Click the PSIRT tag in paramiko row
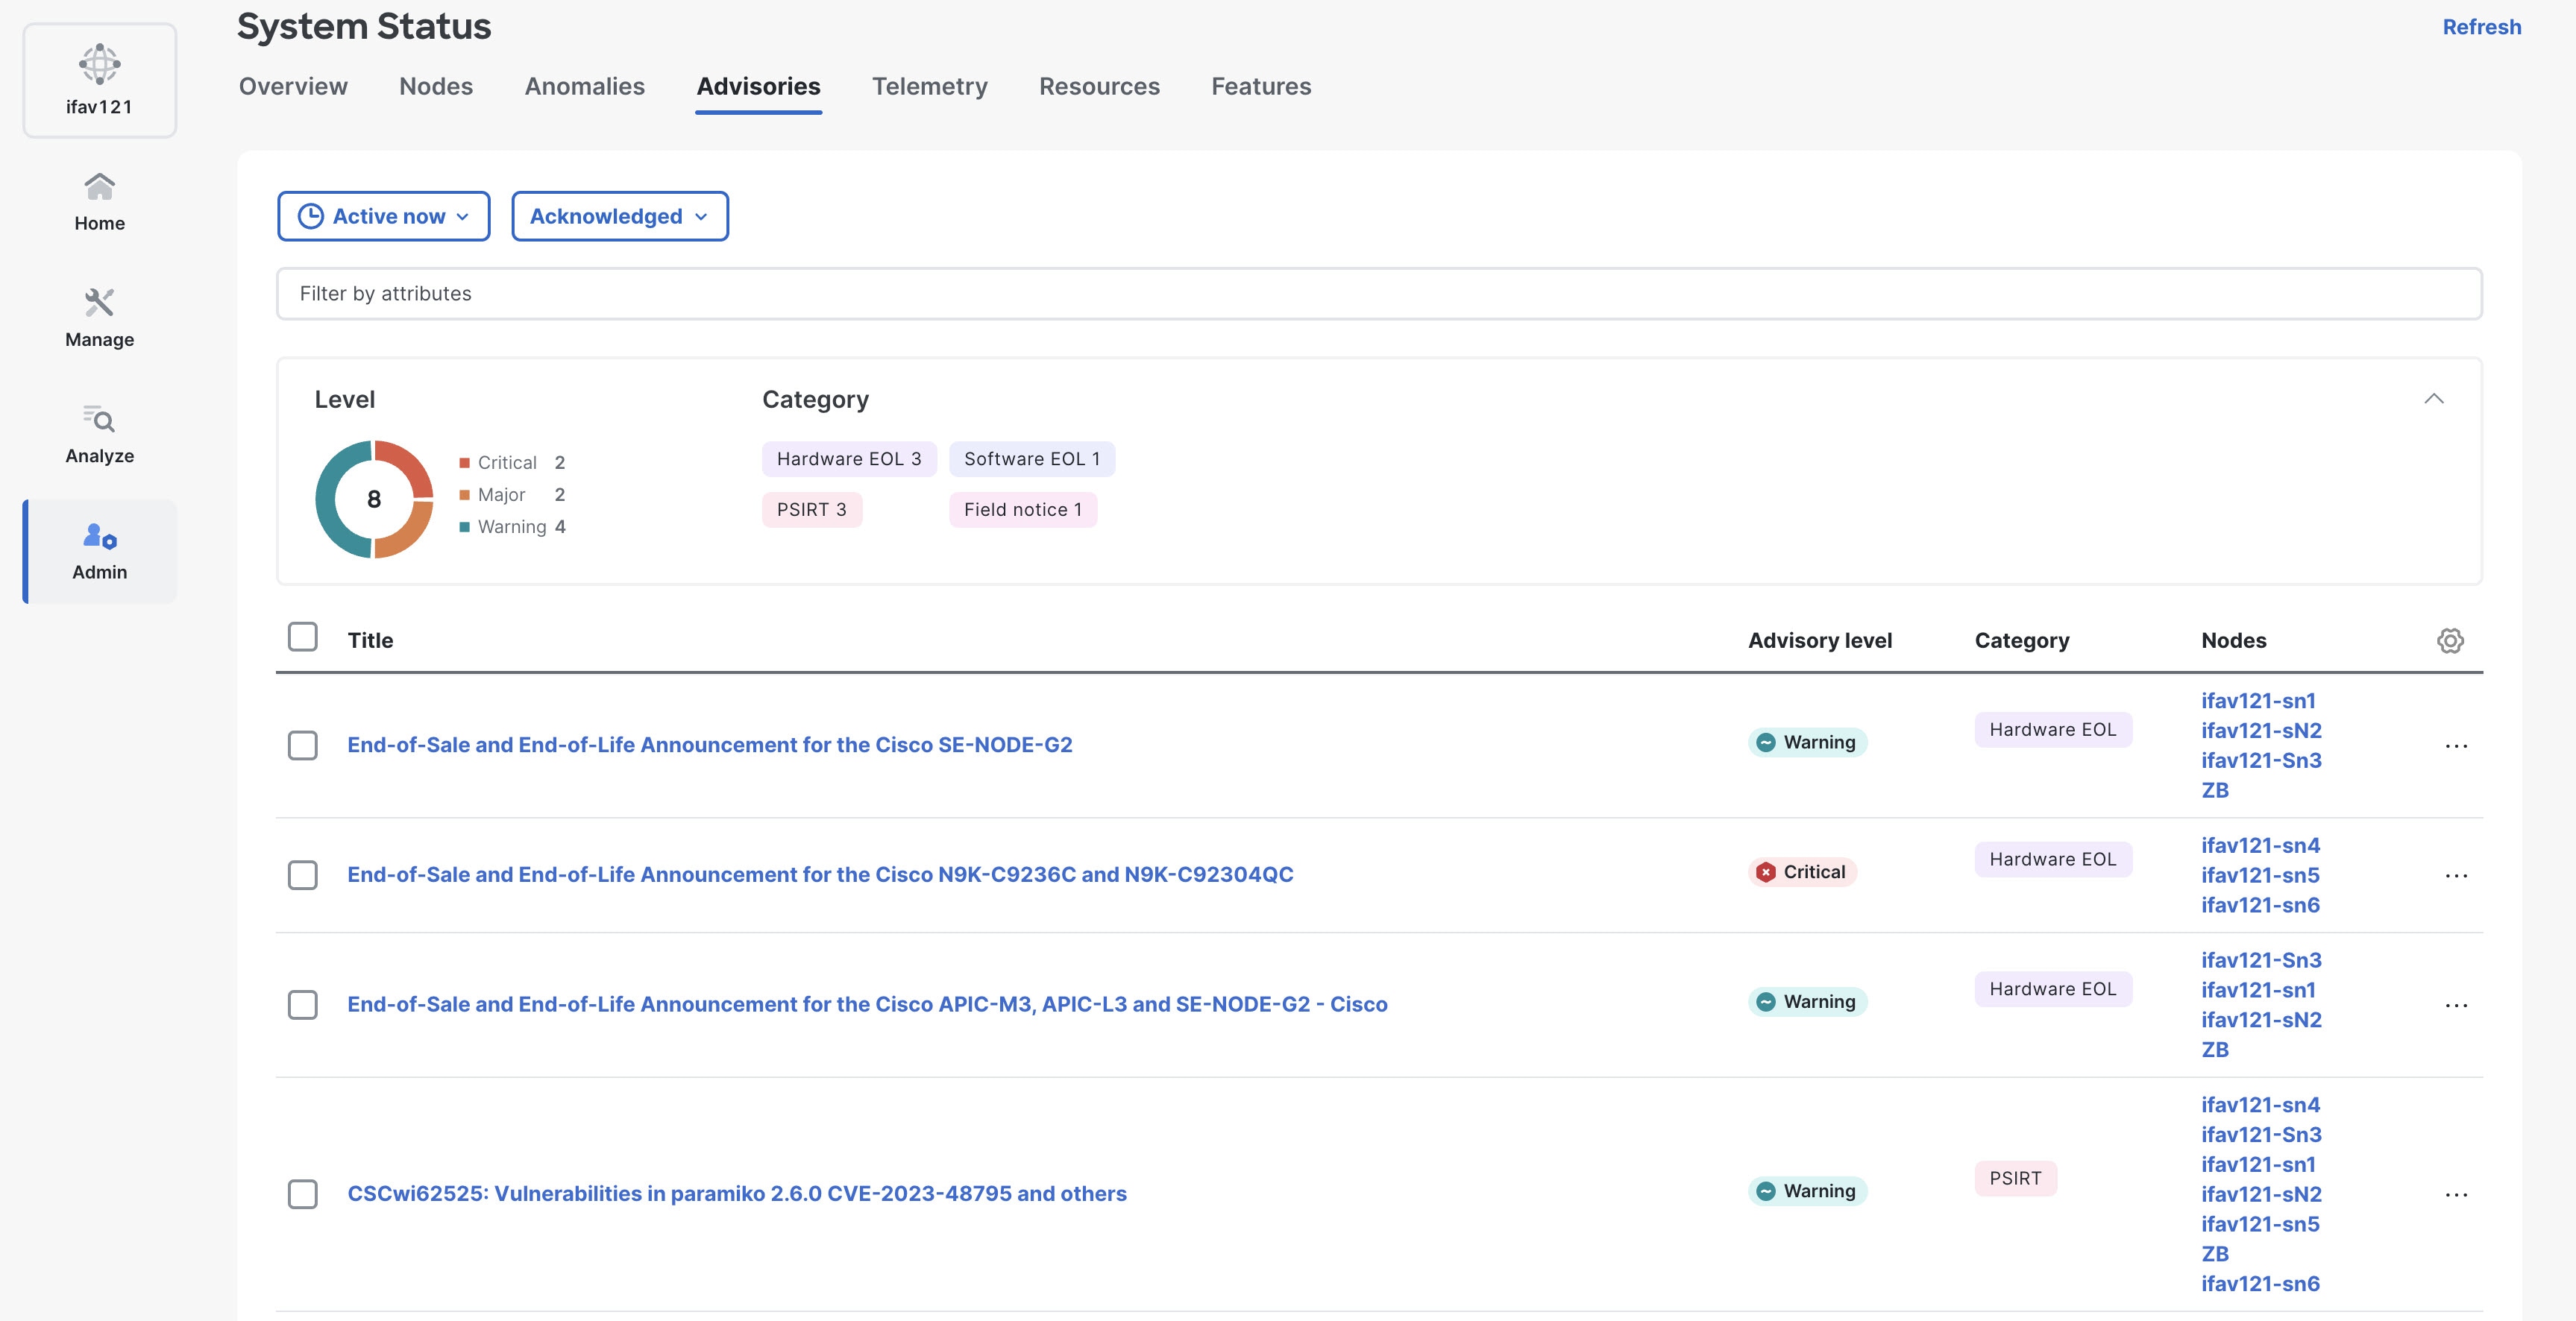Viewport: 2576px width, 1321px height. pos(2015,1178)
